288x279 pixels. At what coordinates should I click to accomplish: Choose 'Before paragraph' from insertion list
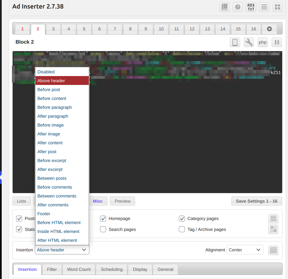(55, 107)
